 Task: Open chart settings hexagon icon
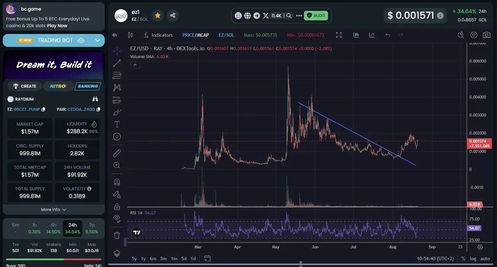coord(474,35)
